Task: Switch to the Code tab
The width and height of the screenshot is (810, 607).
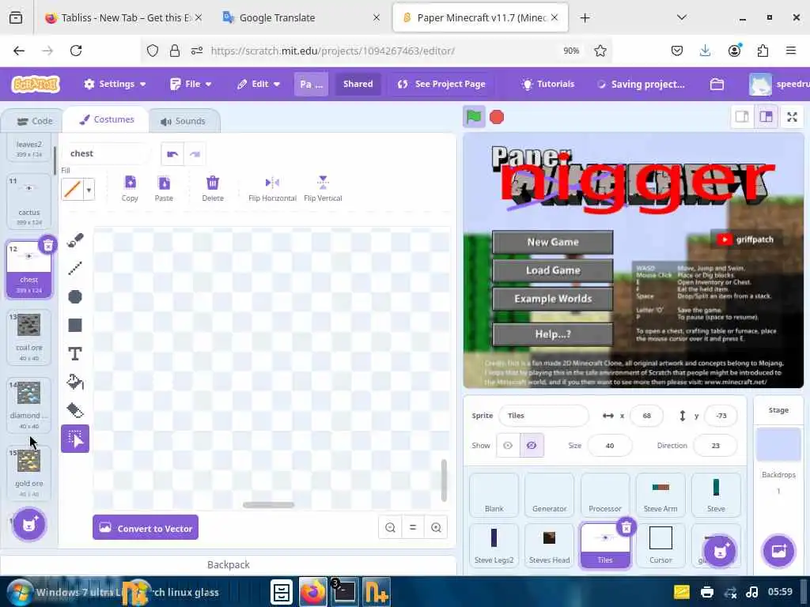Action: click(35, 121)
